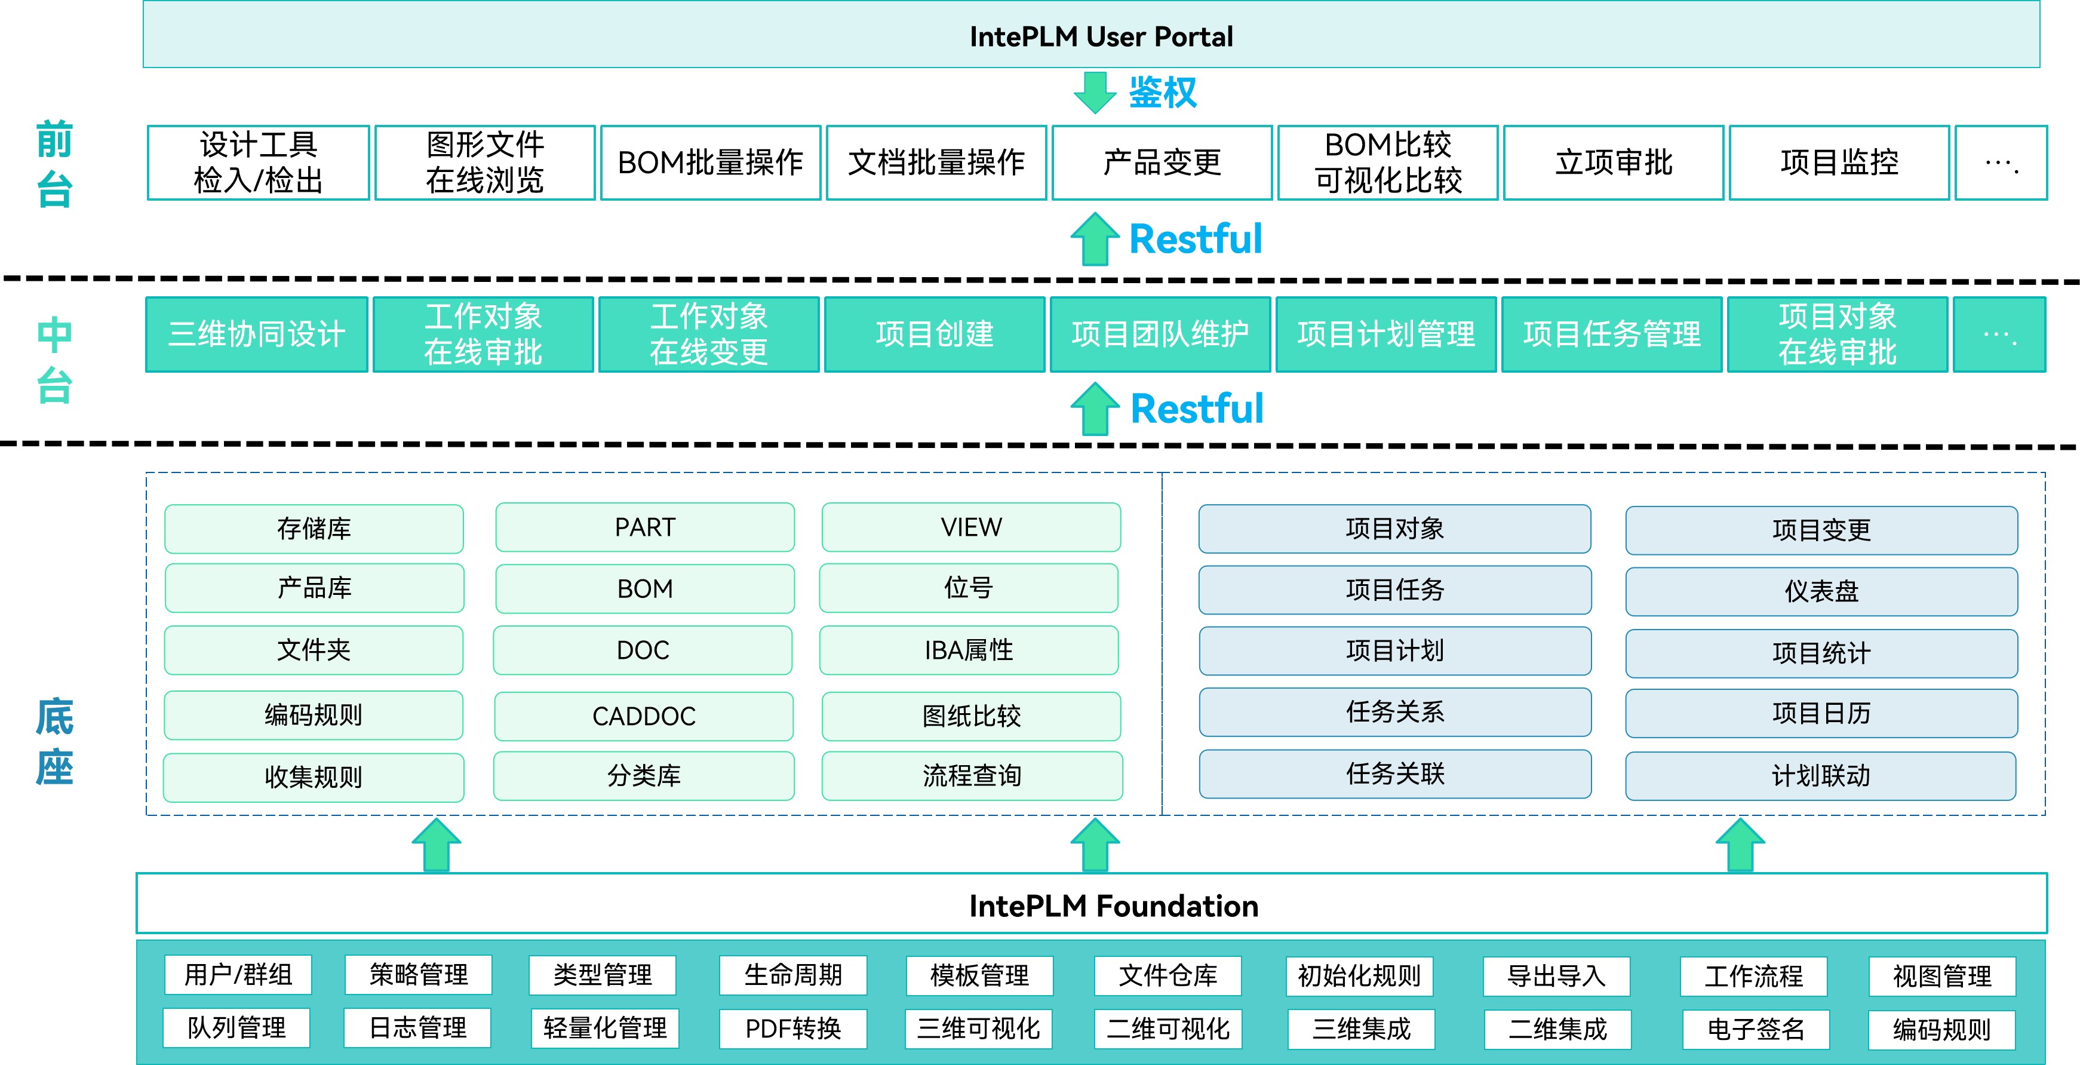Click the BOM批量操作 front-end module

pos(709,162)
